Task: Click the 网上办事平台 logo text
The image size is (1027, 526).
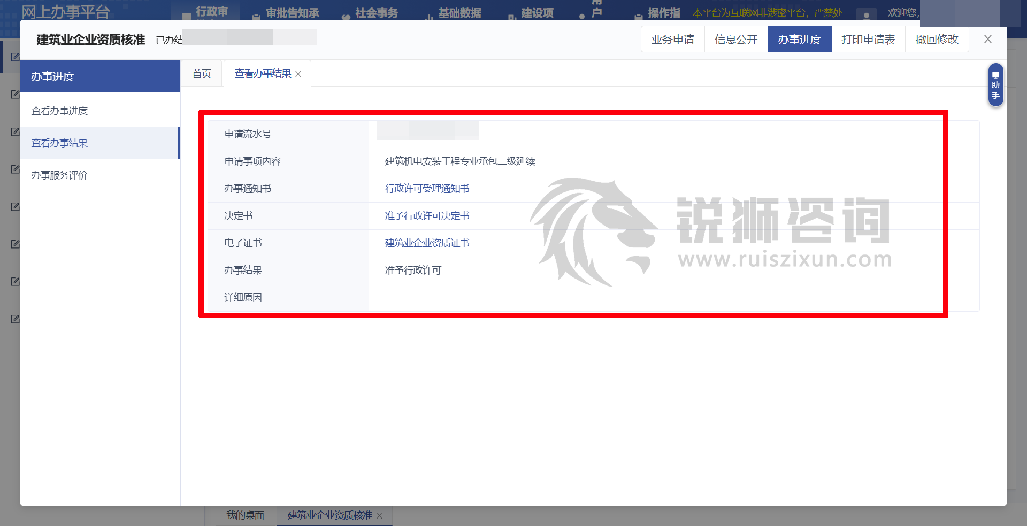Action: pyautogui.click(x=65, y=12)
